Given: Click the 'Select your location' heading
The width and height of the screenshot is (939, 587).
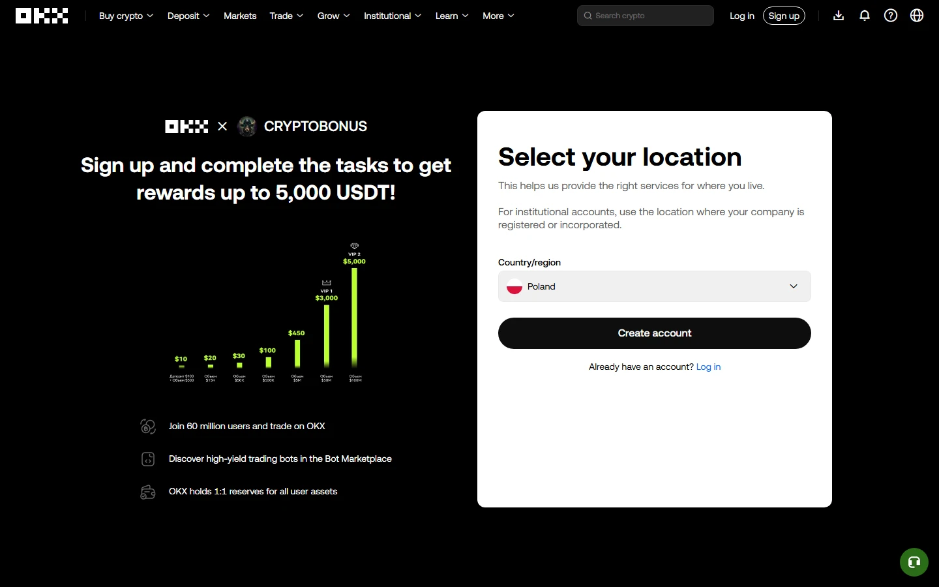Looking at the screenshot, I should coord(620,157).
